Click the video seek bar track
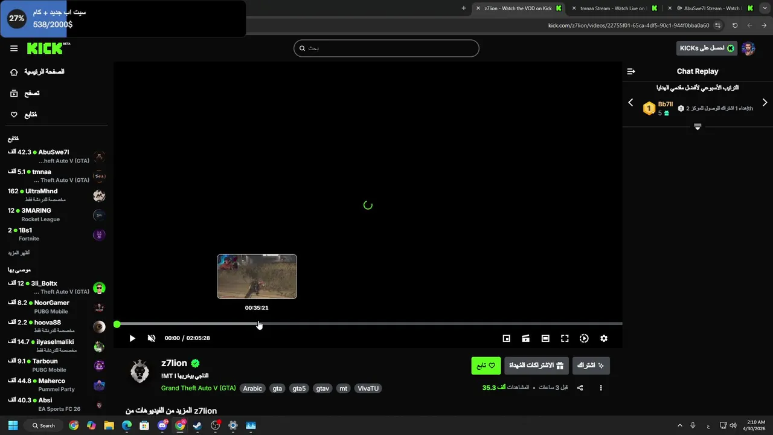 coord(368,324)
